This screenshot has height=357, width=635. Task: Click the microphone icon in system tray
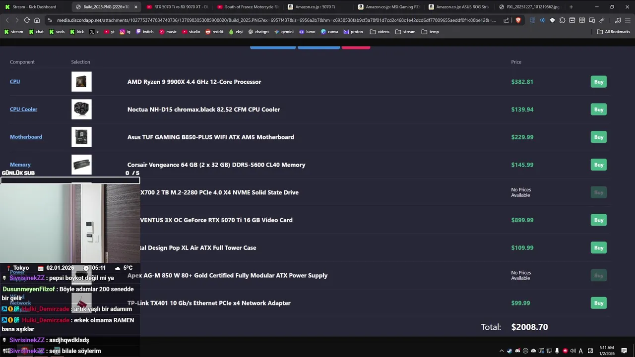point(557,351)
